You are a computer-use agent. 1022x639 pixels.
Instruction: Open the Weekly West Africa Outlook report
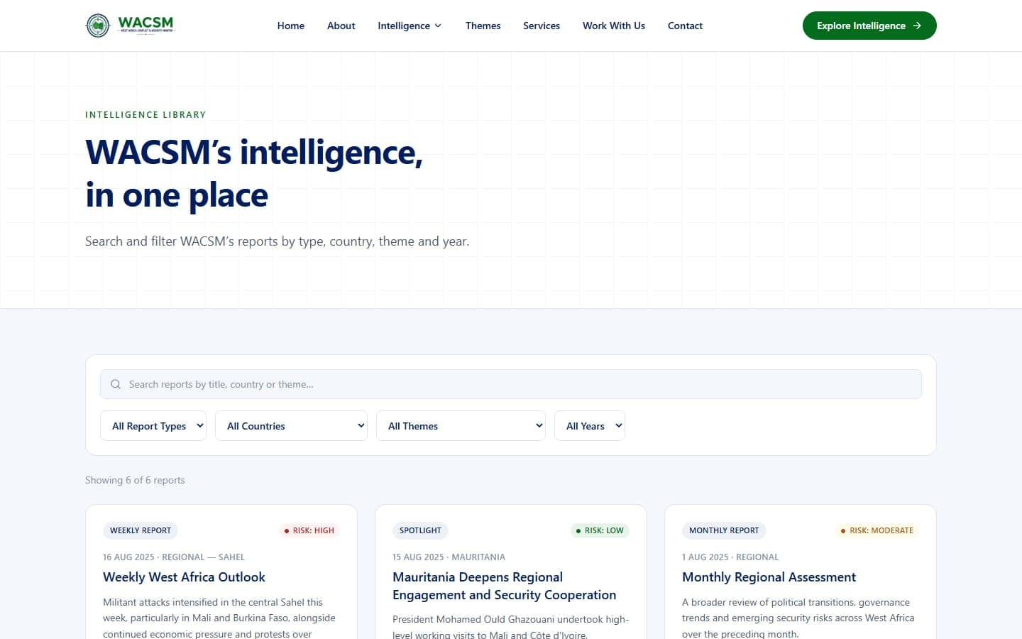coord(184,577)
